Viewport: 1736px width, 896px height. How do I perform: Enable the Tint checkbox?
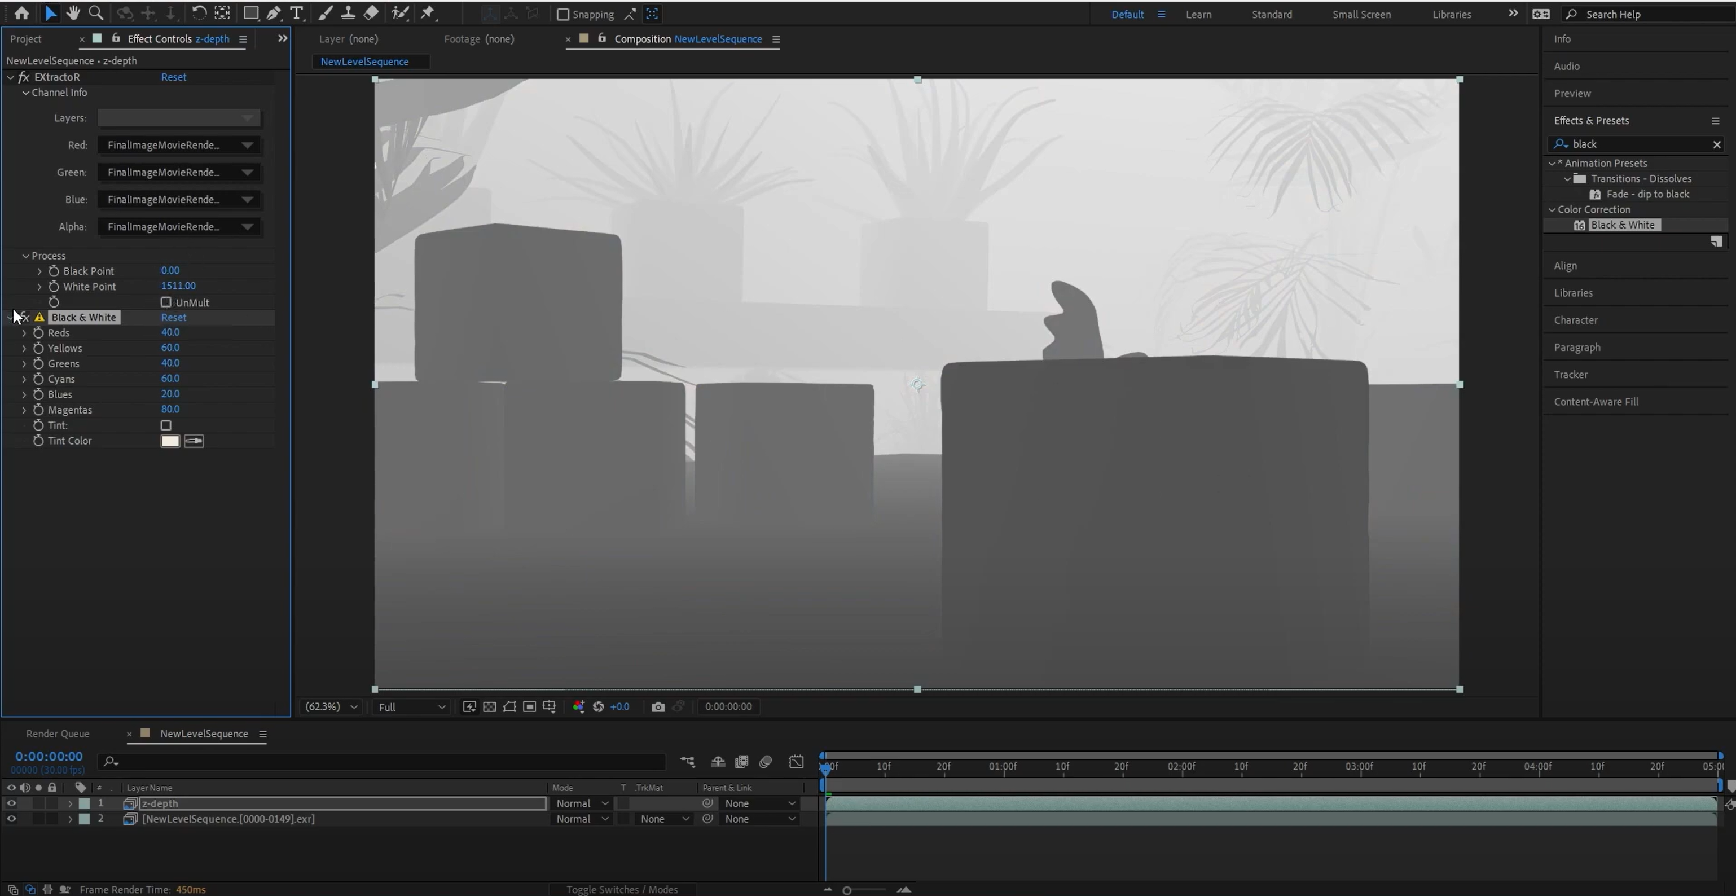tap(166, 425)
